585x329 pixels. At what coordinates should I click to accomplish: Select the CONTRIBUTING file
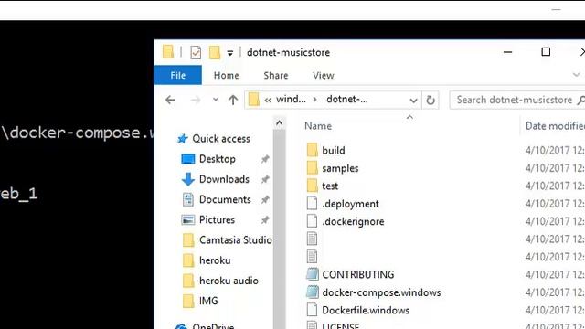coord(357,274)
